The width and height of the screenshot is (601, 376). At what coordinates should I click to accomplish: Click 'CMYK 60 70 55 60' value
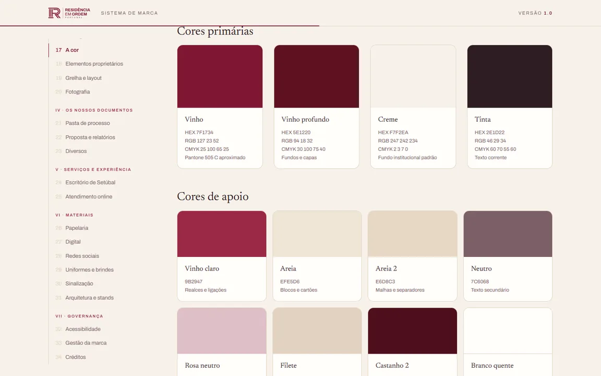(495, 149)
